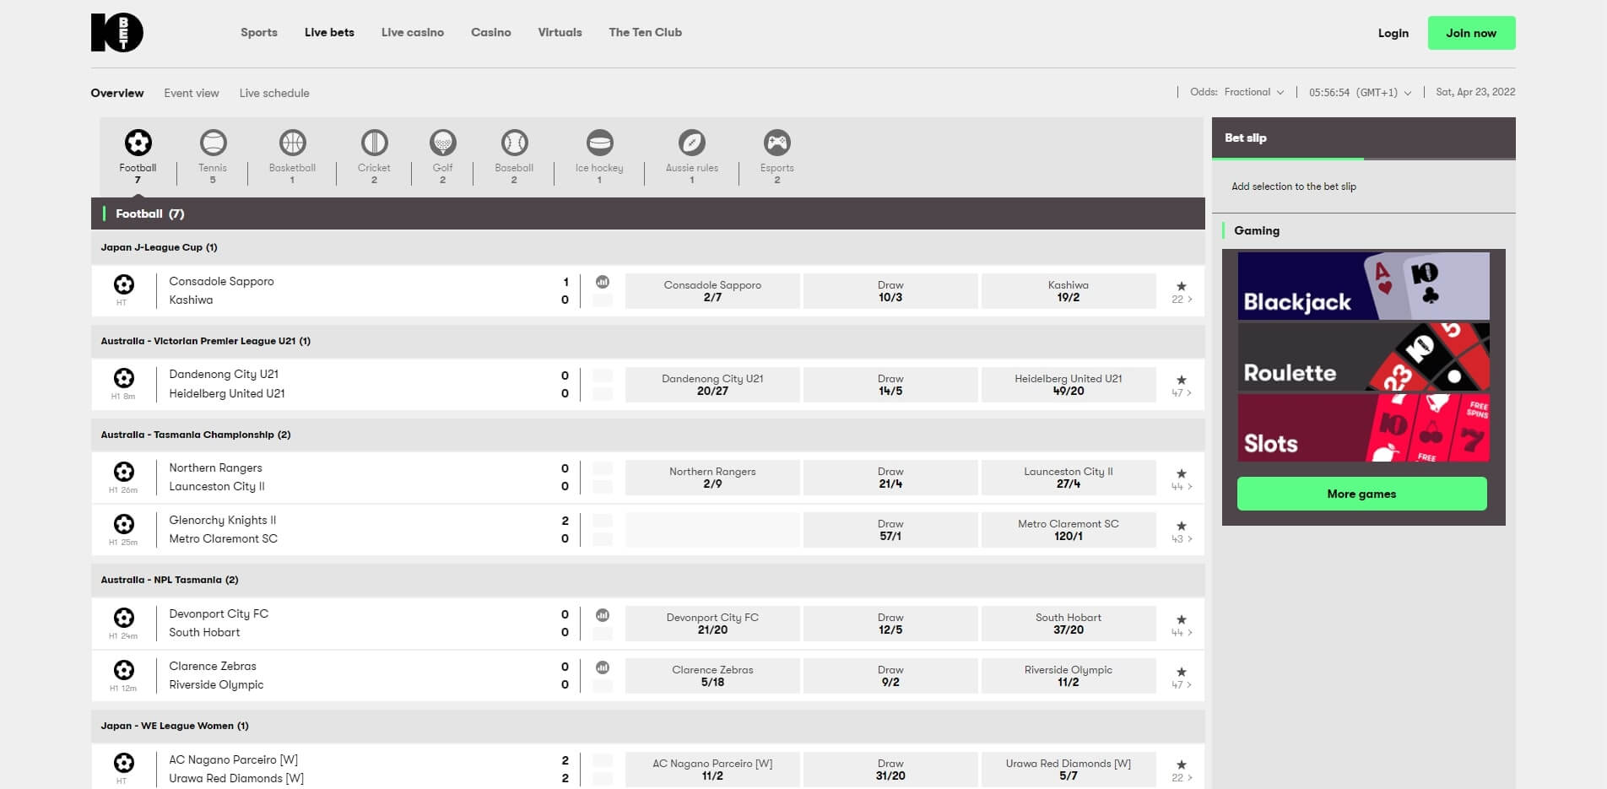Open the Cricket section icon
Viewport: 1607px width, 789px height.
click(x=374, y=143)
